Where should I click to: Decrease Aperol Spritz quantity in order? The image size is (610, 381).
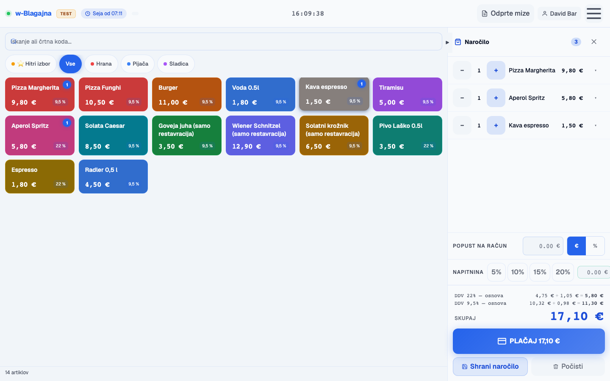tap(462, 98)
